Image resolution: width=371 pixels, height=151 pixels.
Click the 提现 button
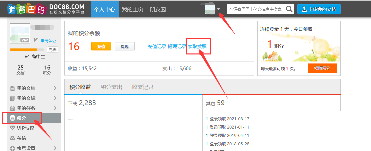(x=124, y=46)
